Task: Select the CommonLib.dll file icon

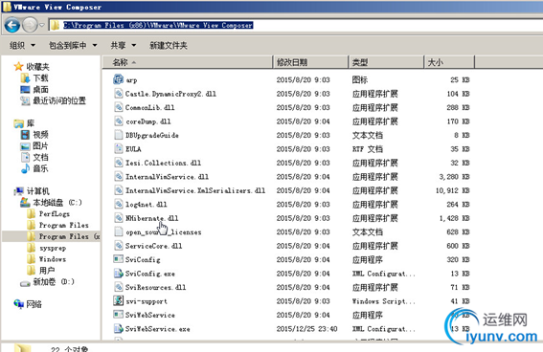Action: (119, 107)
